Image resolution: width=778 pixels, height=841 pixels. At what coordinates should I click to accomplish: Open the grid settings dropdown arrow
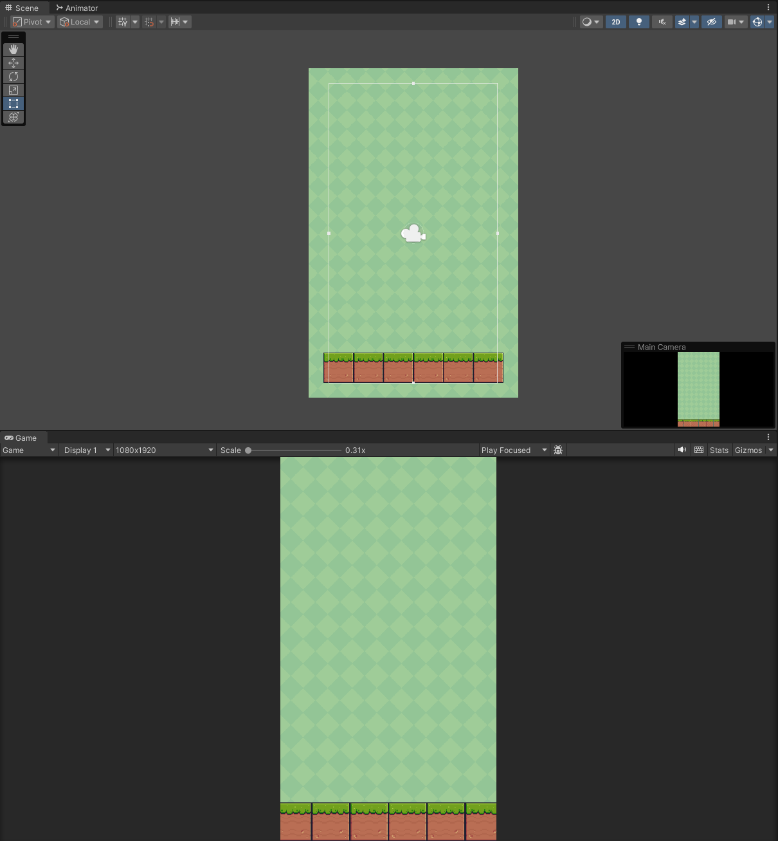(135, 22)
